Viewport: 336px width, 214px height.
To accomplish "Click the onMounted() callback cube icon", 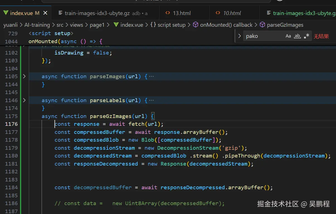I will tap(196, 25).
